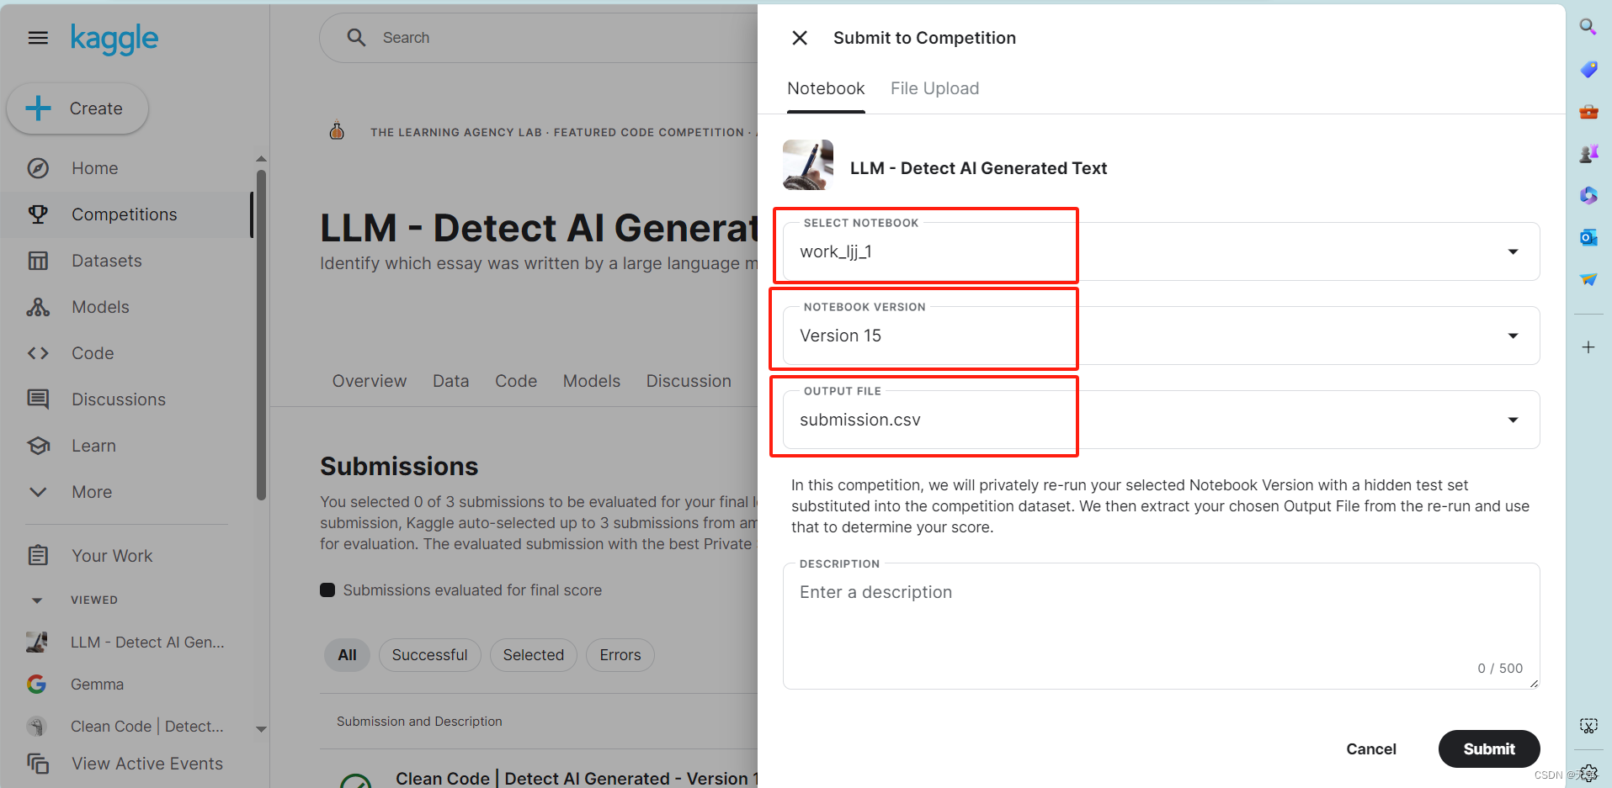The height and width of the screenshot is (788, 1612).
Task: Filter submissions by Selected
Action: 534,655
